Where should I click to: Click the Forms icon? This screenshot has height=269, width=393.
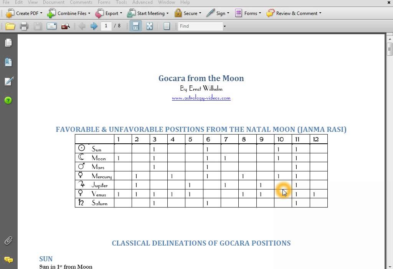coord(238,13)
